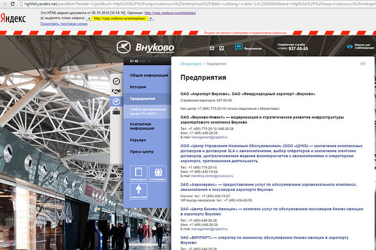376x250 pixels.
Task: Click the 937-55-55 helpline number
Action: click(x=298, y=48)
